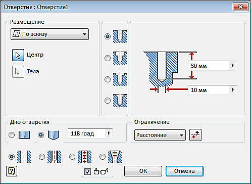Open the help icon at dialog bottom
This screenshot has width=251, height=184.
(12, 171)
